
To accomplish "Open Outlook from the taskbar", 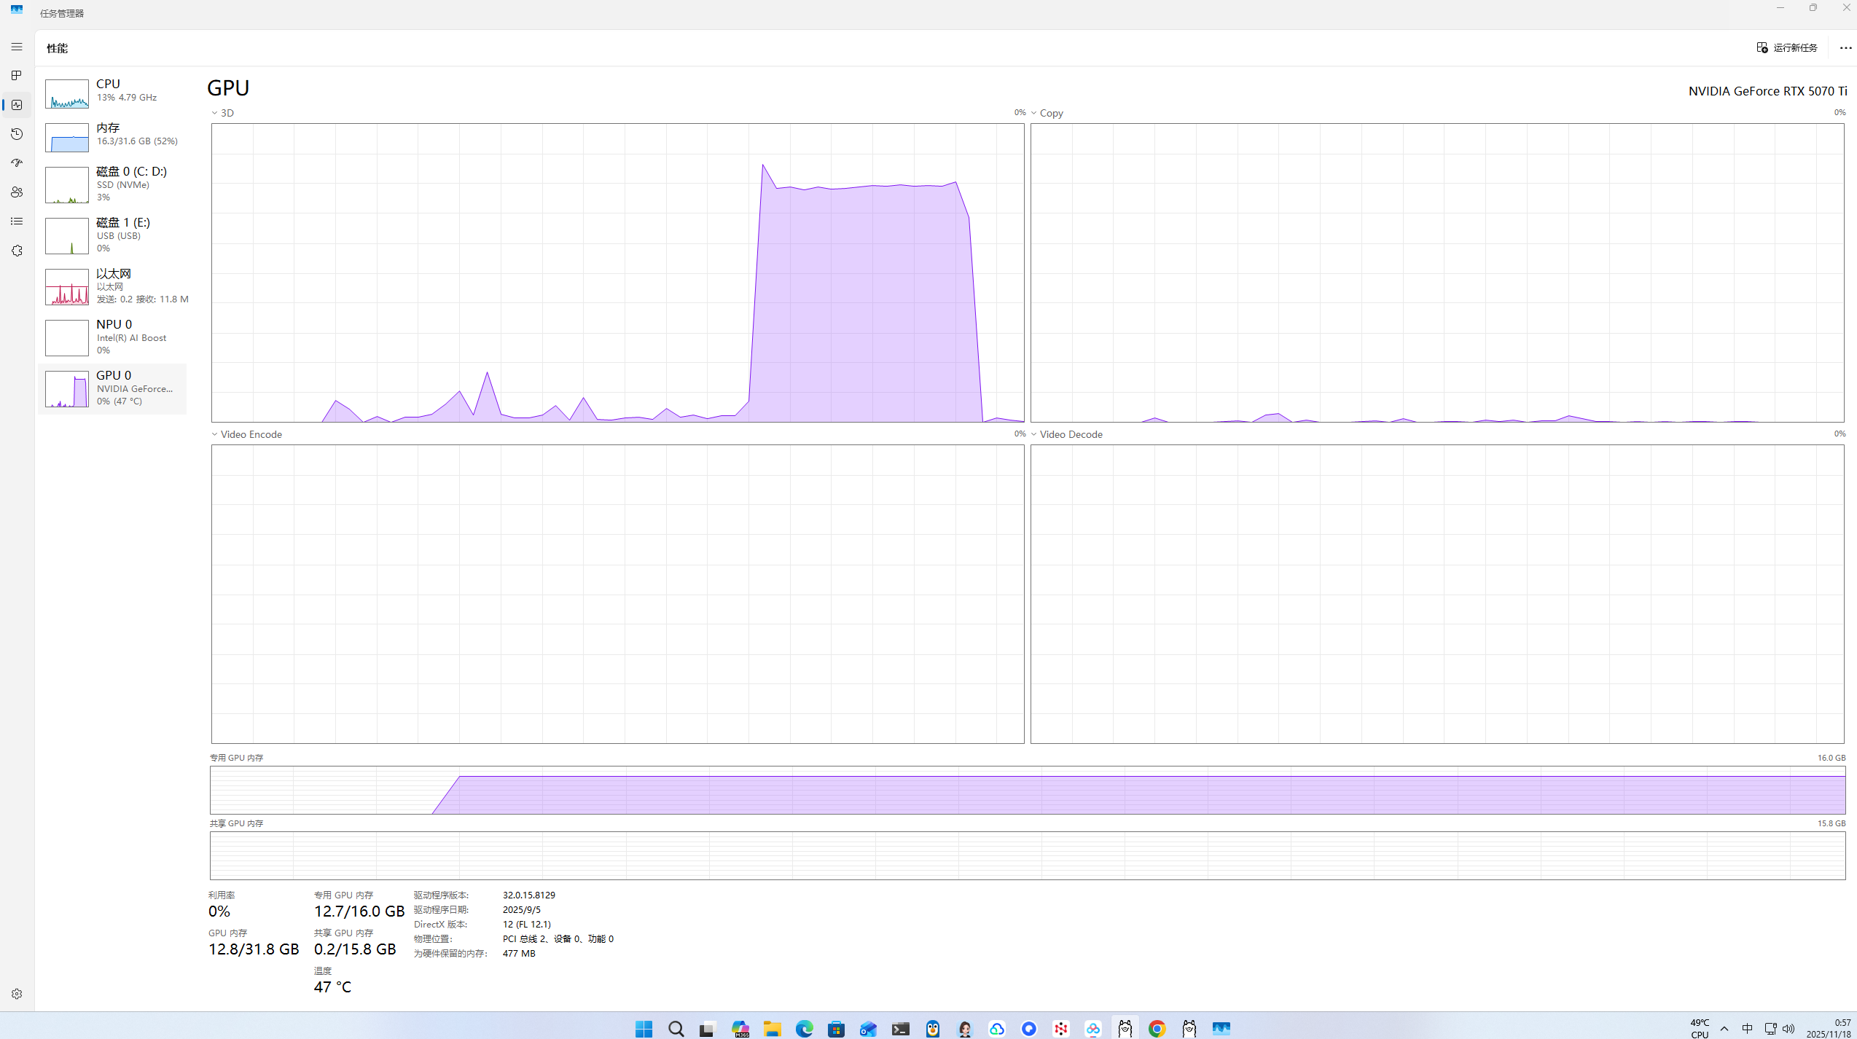I will (x=868, y=1028).
